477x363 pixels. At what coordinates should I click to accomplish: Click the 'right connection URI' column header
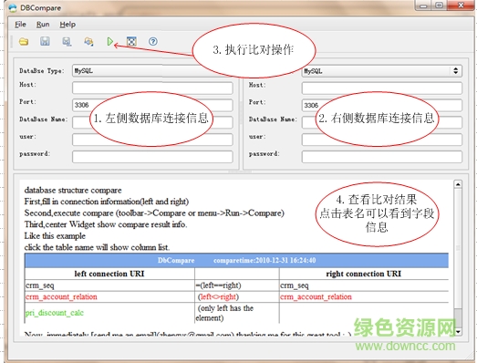click(x=364, y=274)
